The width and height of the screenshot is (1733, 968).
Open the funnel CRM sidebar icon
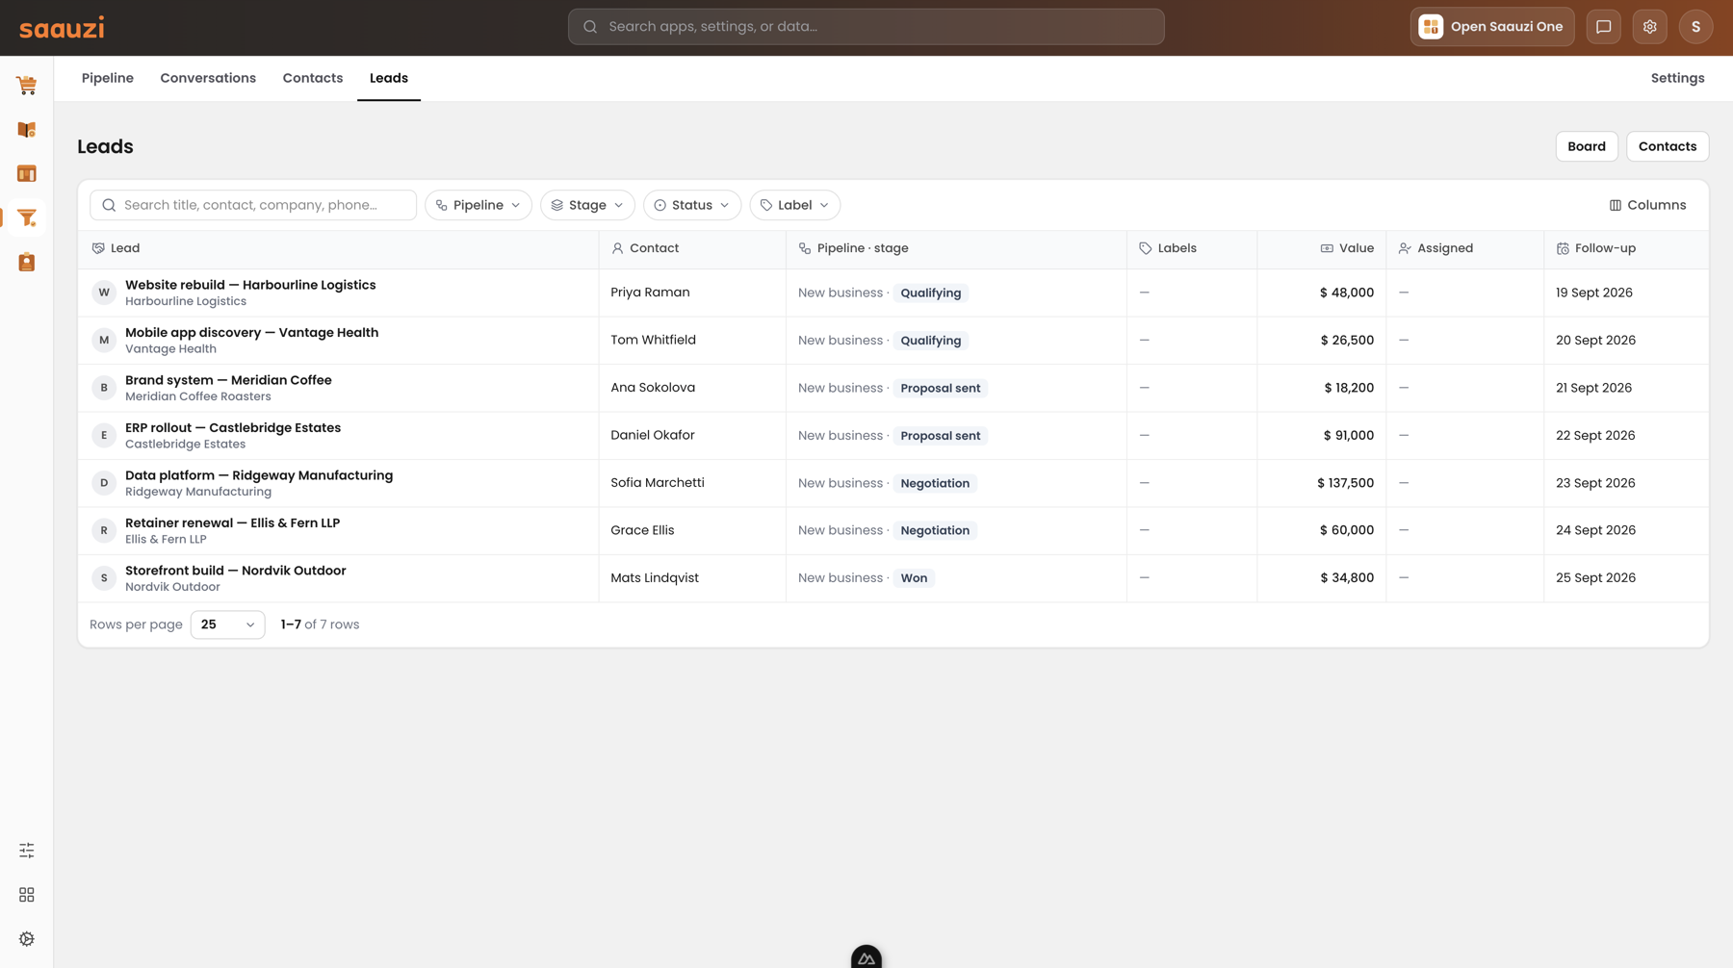pyautogui.click(x=27, y=218)
